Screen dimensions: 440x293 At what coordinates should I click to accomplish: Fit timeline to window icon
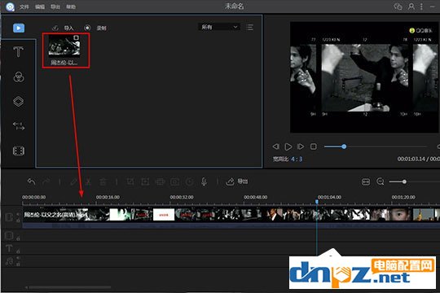tap(366, 182)
